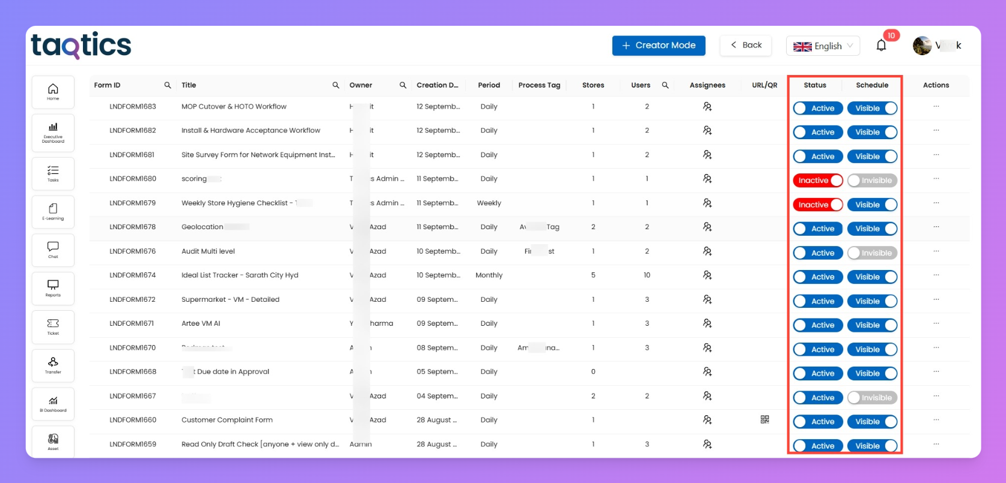Click the Creator Mode button
This screenshot has height=483, width=1006.
(x=659, y=46)
